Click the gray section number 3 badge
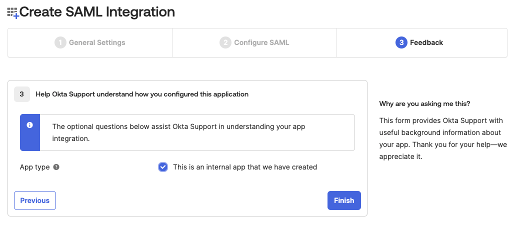This screenshot has width=517, height=227. coord(22,94)
